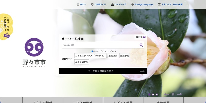
Task: Open 文字サイズ・色合い変更 settings
Action: 170,4
